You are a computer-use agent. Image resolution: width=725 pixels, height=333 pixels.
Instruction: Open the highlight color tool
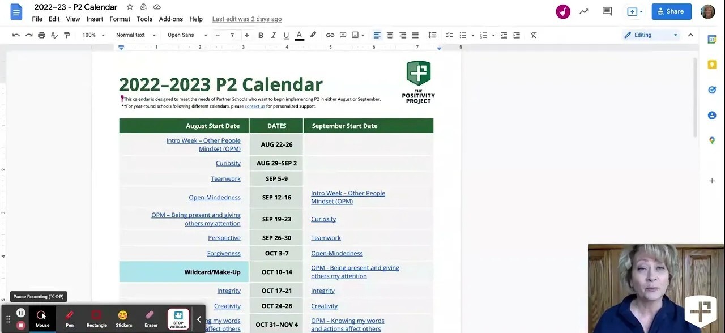click(x=313, y=35)
